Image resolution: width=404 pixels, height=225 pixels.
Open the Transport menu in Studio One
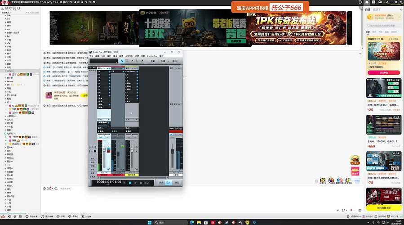click(x=129, y=56)
